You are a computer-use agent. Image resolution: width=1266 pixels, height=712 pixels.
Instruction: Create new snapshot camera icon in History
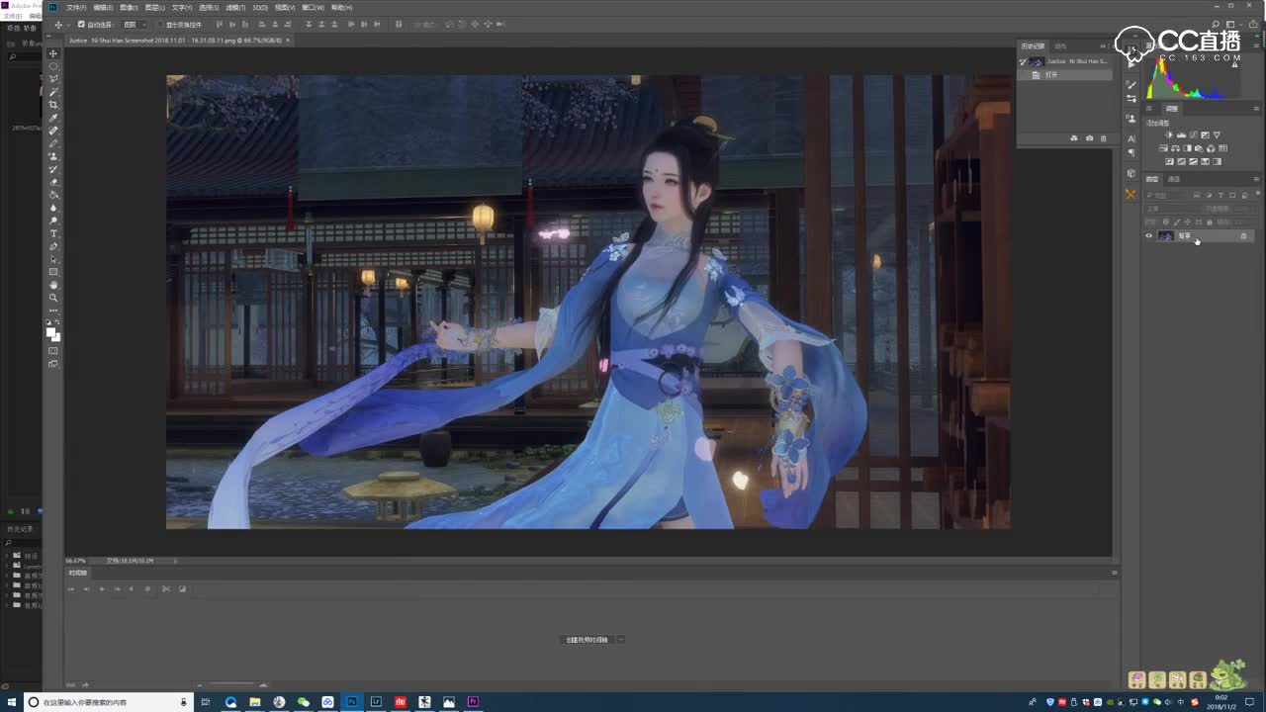tap(1089, 138)
